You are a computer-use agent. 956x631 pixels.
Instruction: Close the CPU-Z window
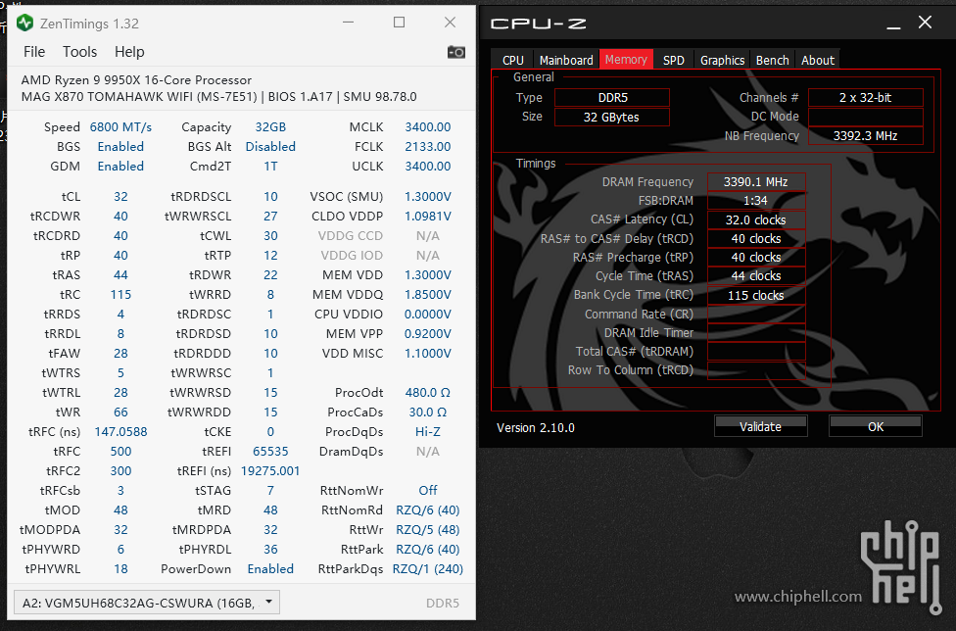coord(925,23)
